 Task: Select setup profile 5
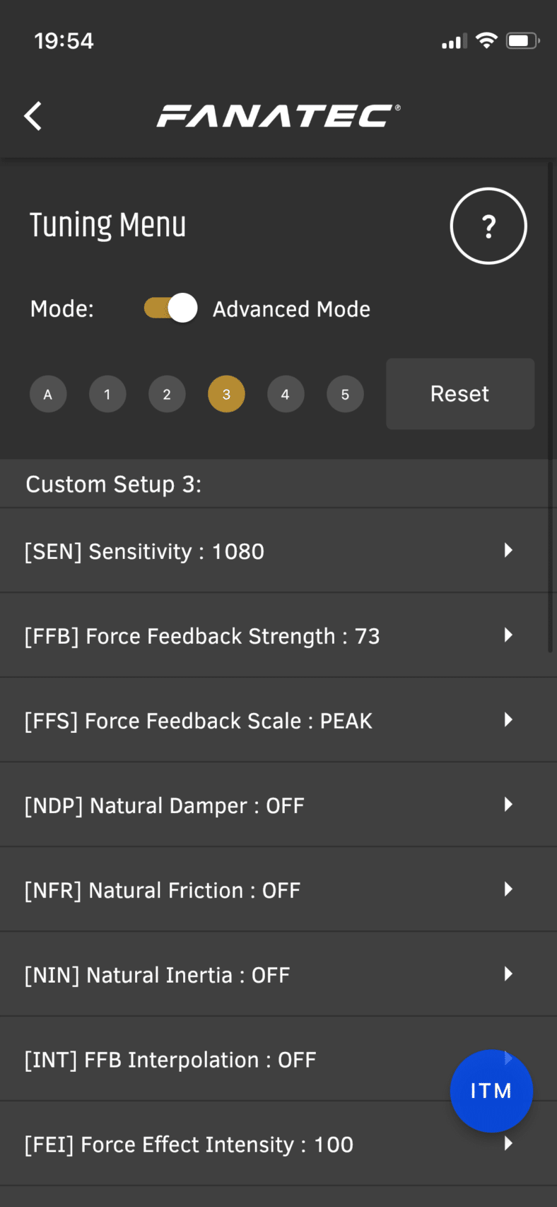pyautogui.click(x=345, y=394)
